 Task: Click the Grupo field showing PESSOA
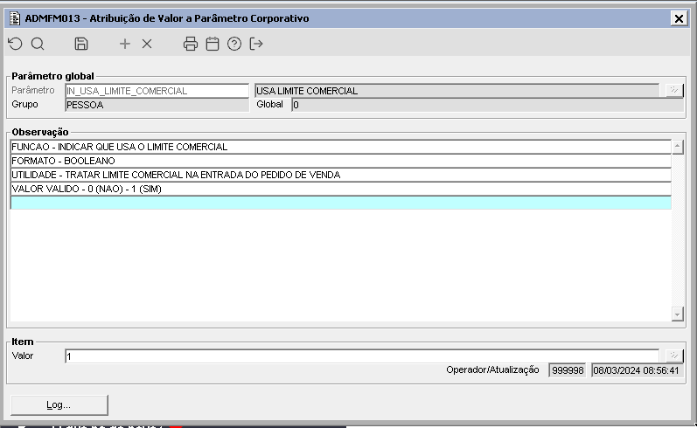[x=157, y=105]
